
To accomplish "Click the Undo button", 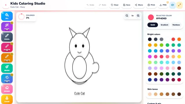I will click(90, 5).
